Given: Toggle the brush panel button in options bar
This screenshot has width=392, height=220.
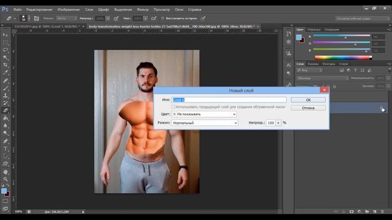Looking at the screenshot, I should (37, 18).
